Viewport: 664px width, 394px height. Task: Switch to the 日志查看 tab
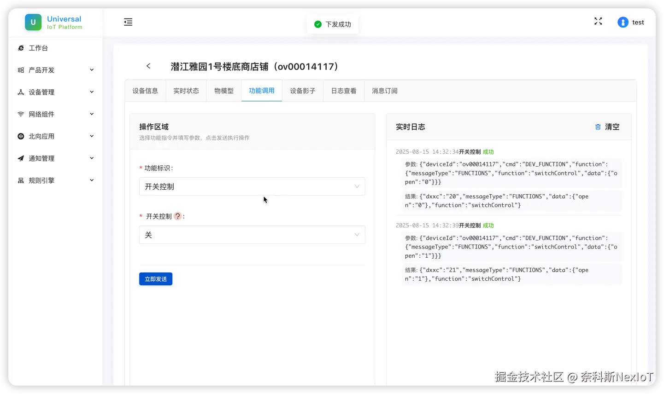click(x=343, y=91)
